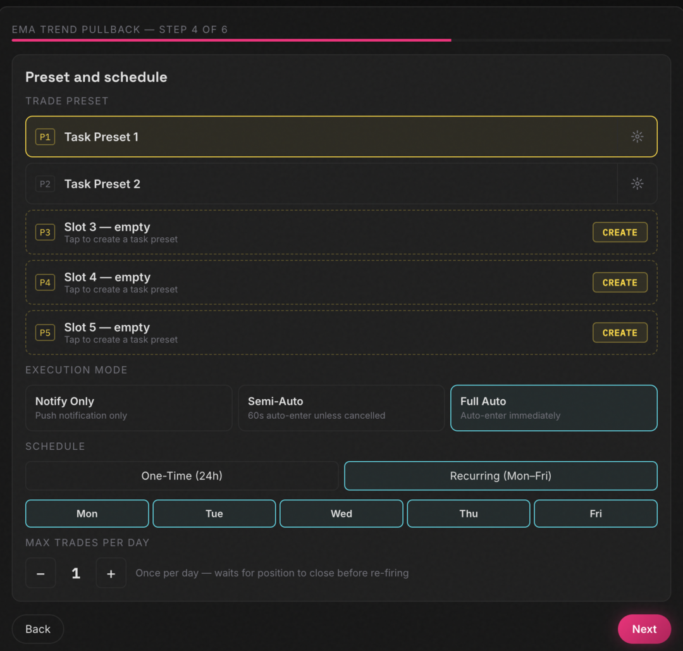683x651 pixels.
Task: Choose Semi-Auto execution mode
Action: click(x=341, y=408)
